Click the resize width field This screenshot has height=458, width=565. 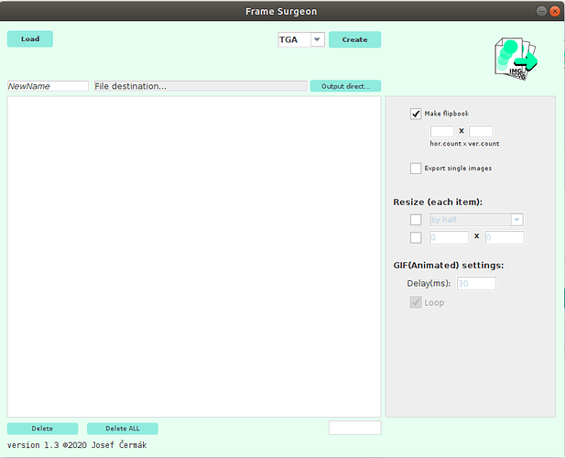[x=449, y=237]
